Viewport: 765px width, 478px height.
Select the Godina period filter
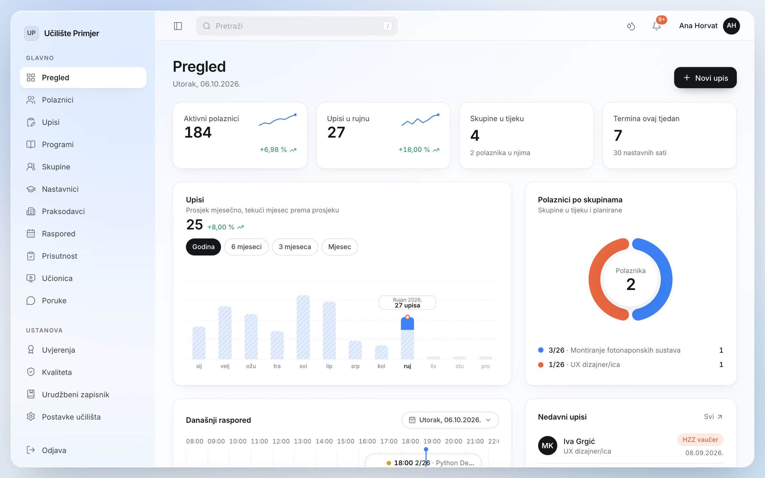click(203, 247)
